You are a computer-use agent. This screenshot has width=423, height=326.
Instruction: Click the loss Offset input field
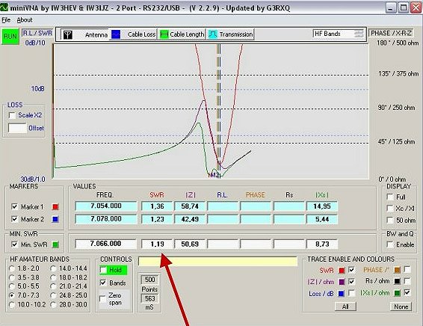[x=17, y=128]
